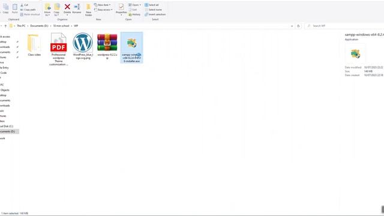
Task: Select the wordpress-6.2.2 zip archive
Action: [107, 46]
